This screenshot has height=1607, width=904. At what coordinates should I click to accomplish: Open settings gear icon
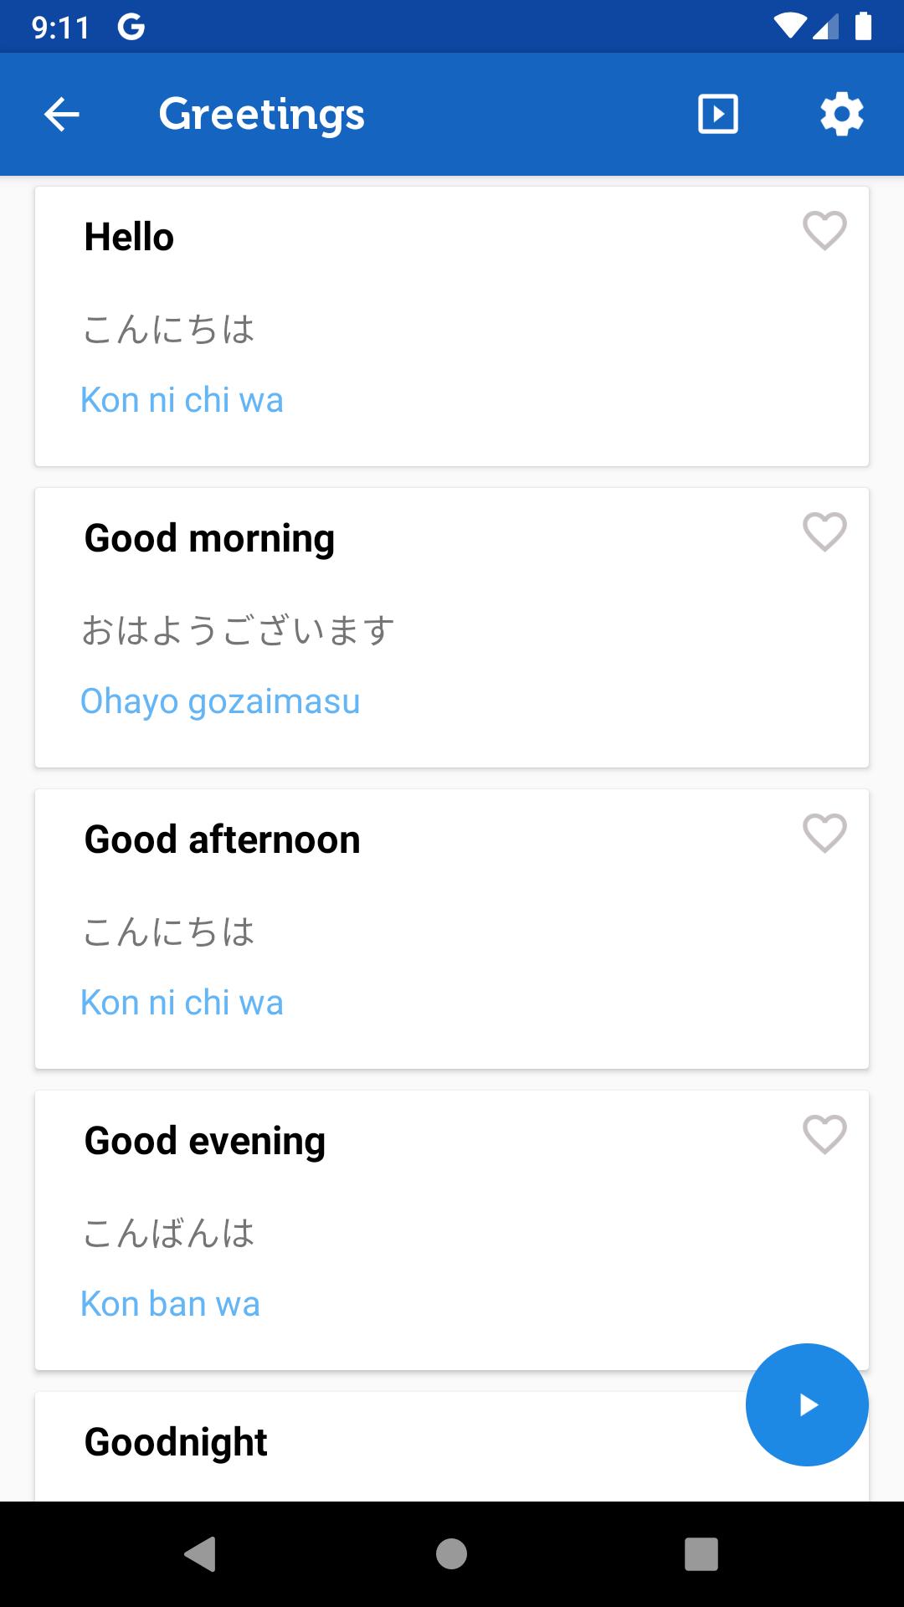click(x=841, y=115)
